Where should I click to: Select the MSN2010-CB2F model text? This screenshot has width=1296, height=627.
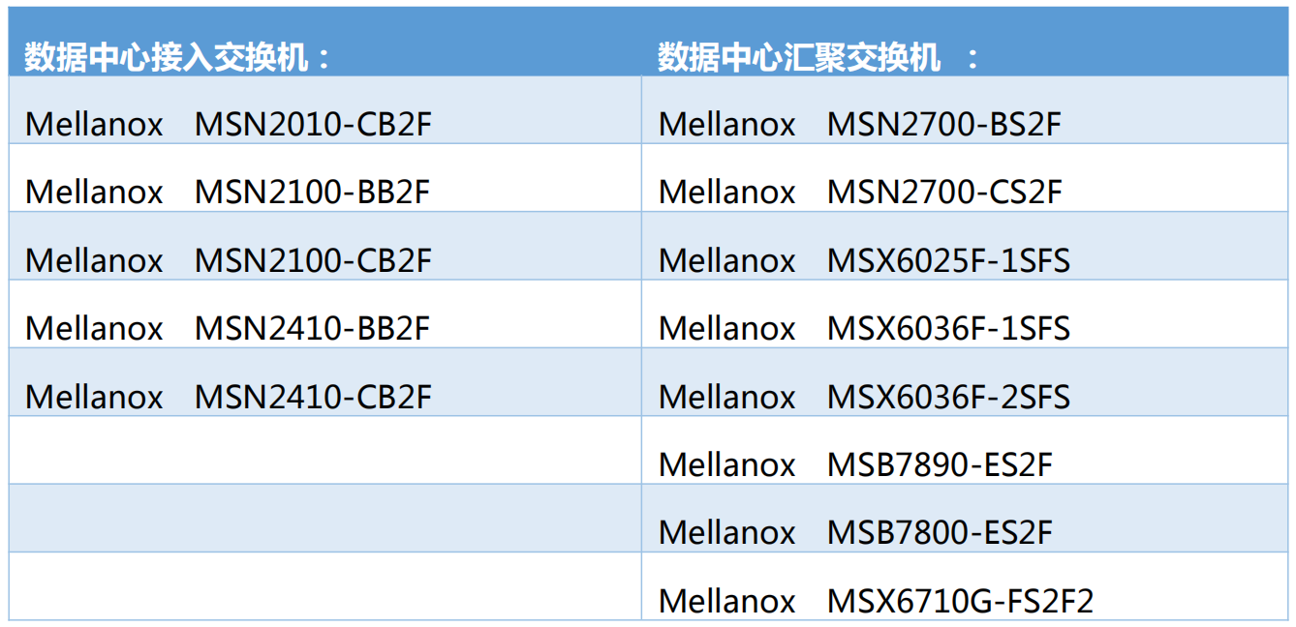[x=313, y=124]
